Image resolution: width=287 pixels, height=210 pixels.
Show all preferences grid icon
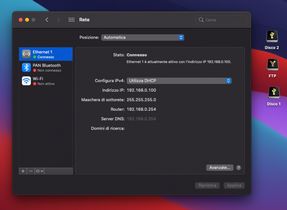[x=71, y=20]
